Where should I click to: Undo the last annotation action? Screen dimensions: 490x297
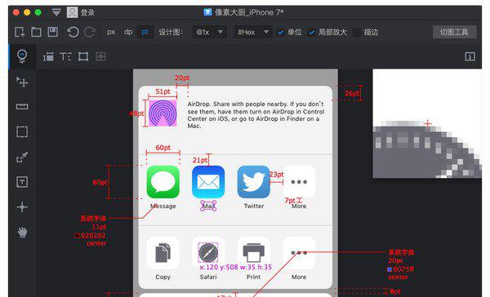(73, 32)
